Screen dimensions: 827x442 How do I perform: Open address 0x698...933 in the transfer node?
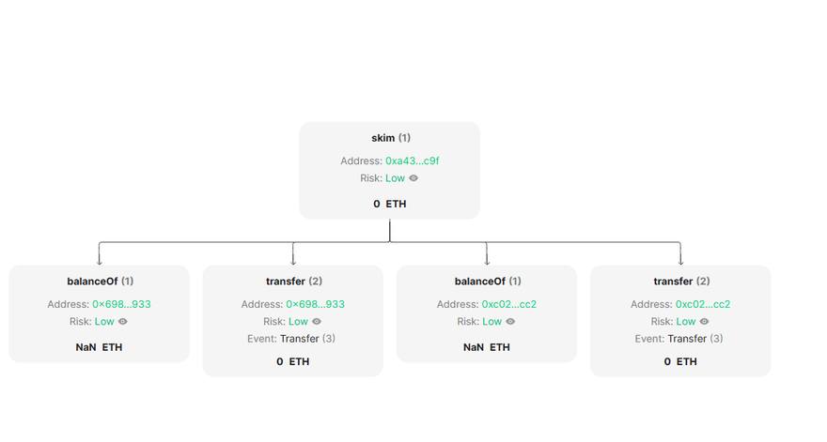315,304
